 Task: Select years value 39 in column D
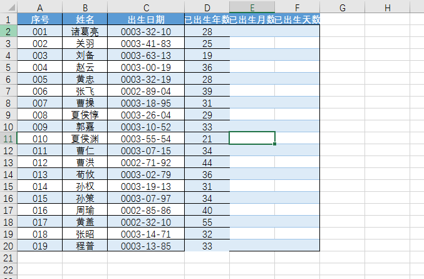[207, 91]
